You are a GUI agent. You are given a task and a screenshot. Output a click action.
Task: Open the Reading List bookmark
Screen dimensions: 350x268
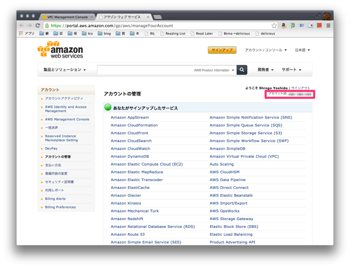[173, 34]
